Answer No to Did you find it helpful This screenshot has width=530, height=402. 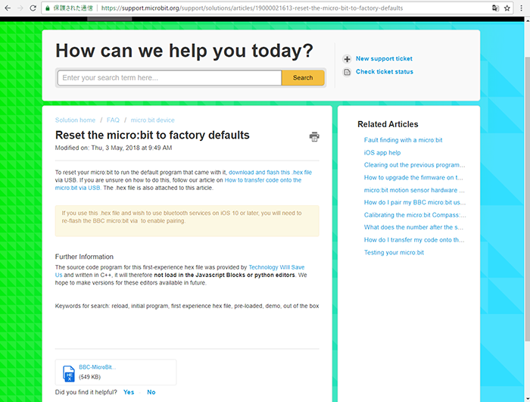click(x=151, y=392)
